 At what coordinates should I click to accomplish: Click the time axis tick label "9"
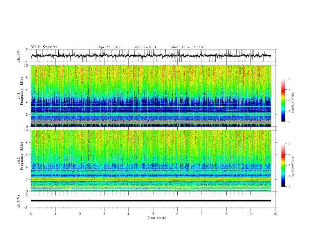click(x=251, y=214)
